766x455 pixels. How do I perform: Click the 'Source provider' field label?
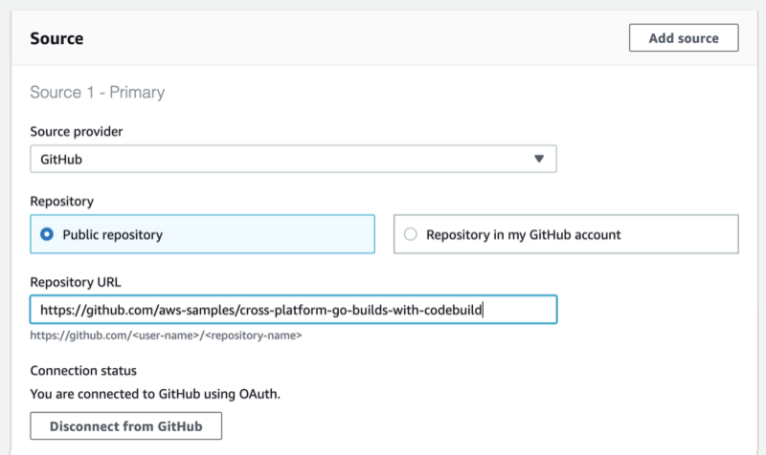77,131
